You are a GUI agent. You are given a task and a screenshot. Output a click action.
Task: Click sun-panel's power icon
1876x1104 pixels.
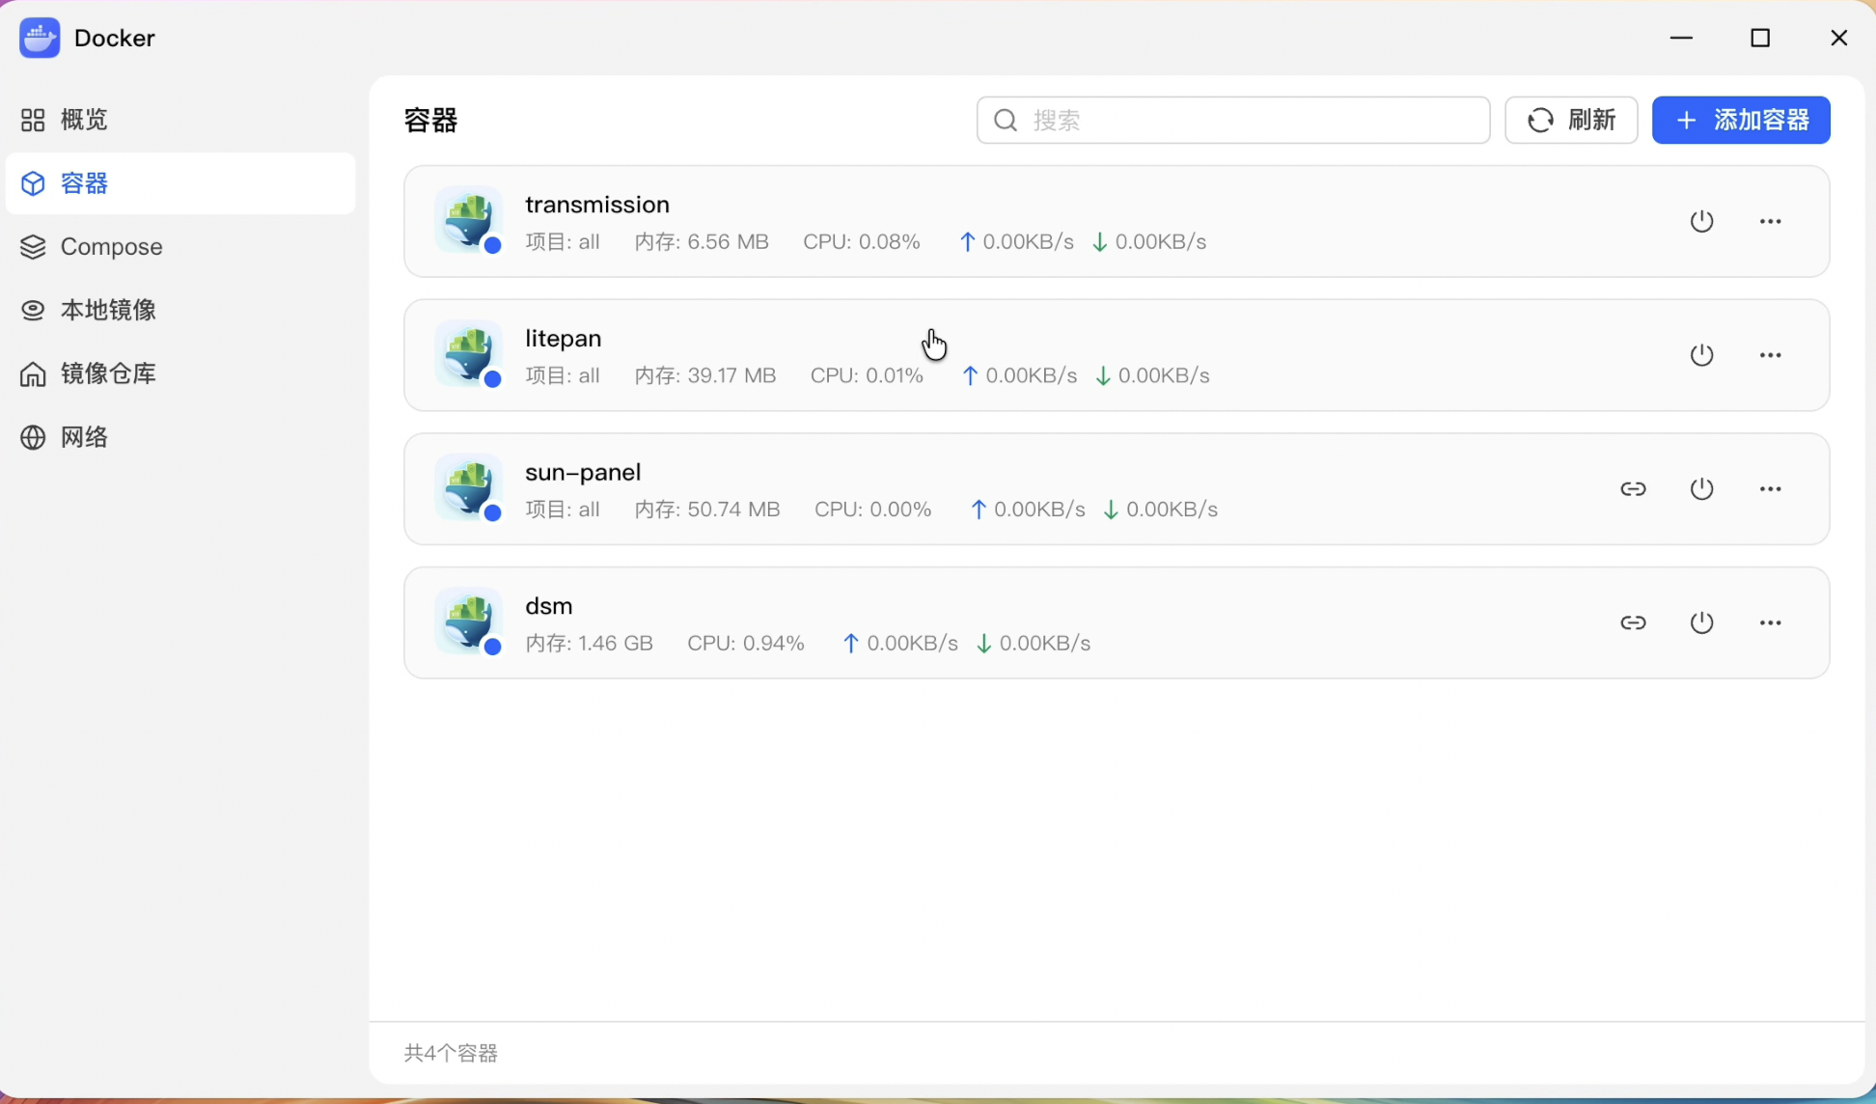(x=1701, y=489)
